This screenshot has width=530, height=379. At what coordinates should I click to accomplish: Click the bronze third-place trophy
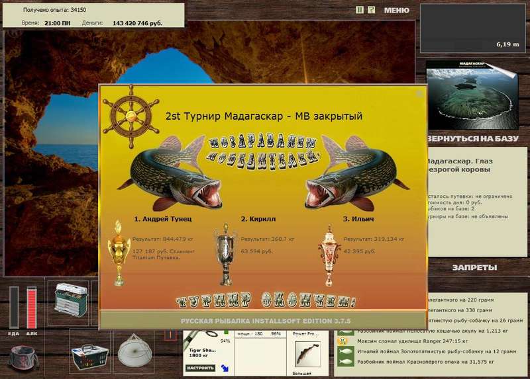pos(329,255)
